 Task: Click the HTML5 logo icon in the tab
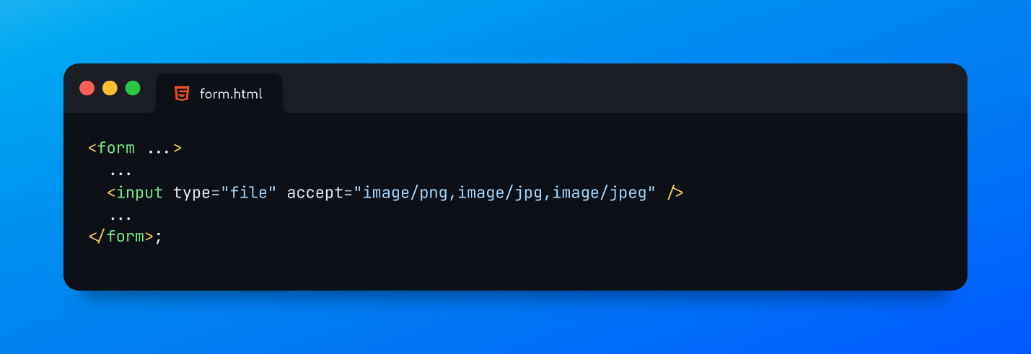coord(182,94)
